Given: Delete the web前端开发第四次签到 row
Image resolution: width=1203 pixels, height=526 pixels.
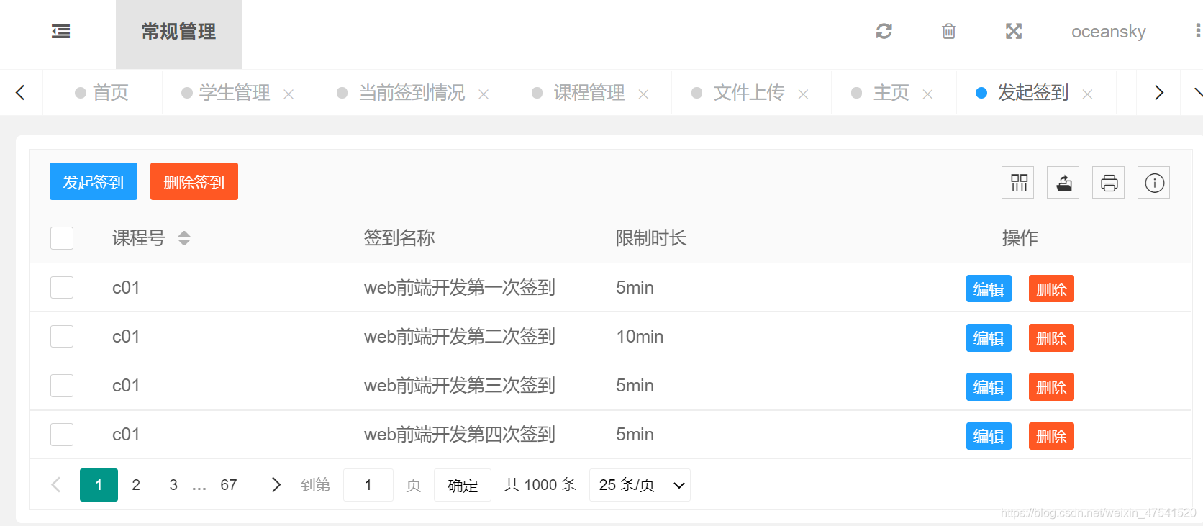Looking at the screenshot, I should tap(1051, 436).
